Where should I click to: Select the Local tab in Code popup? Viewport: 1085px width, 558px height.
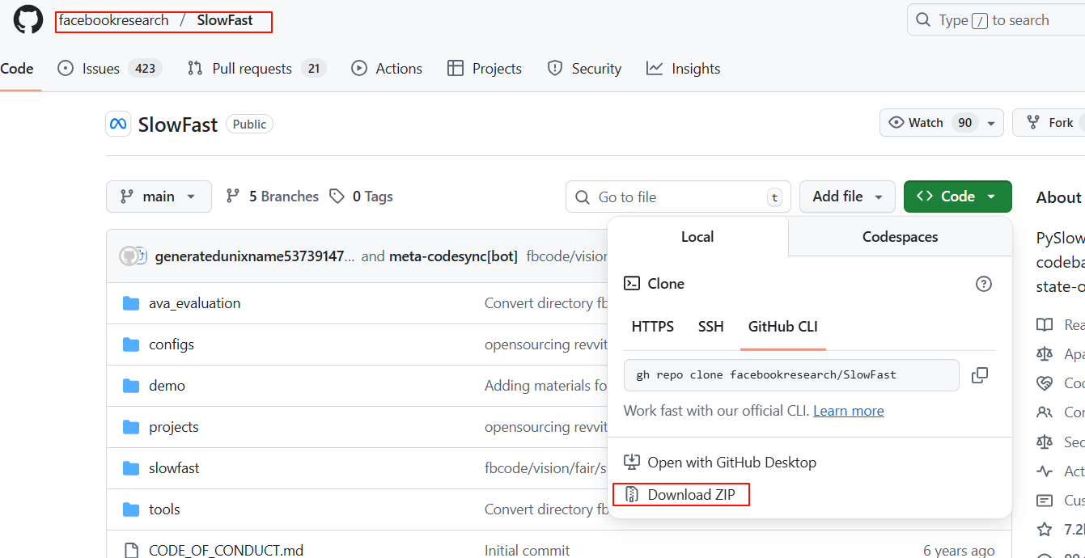coord(697,237)
